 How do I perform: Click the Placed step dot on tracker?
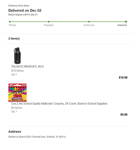(10, 22)
